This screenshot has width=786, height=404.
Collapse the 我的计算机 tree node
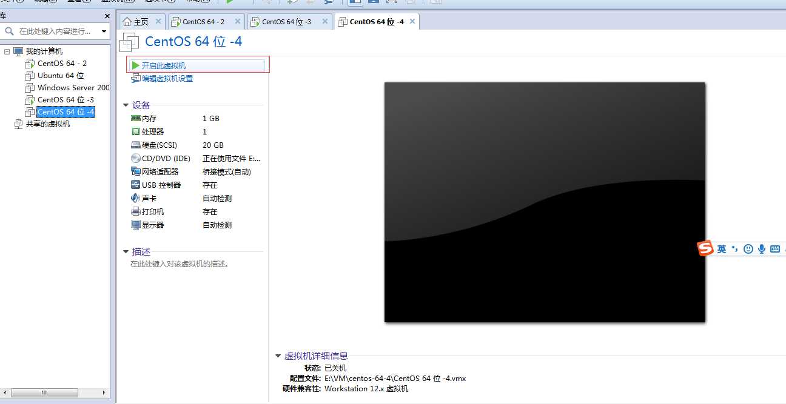7,51
